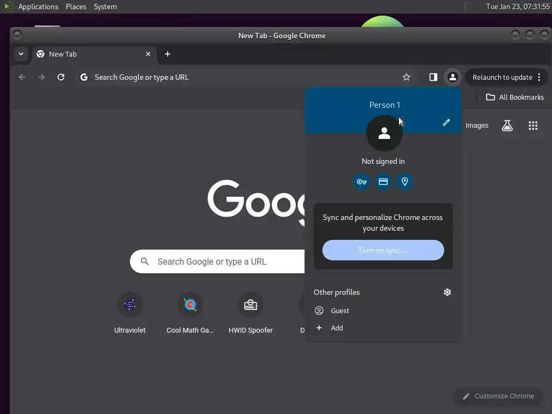The width and height of the screenshot is (552, 414).
Task: Open a new tab with plus button
Action: [x=168, y=54]
